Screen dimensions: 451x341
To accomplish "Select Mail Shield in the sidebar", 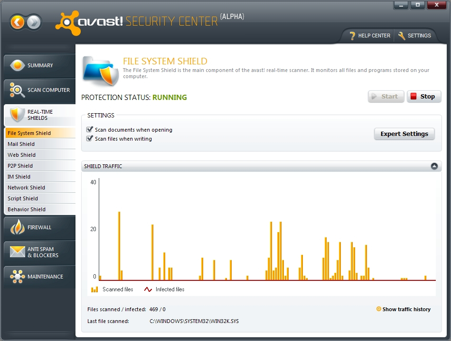I will pos(21,144).
